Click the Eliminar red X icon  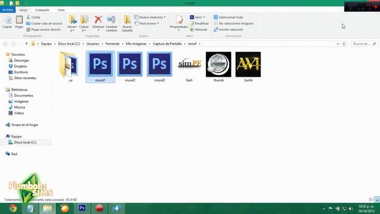point(98,20)
